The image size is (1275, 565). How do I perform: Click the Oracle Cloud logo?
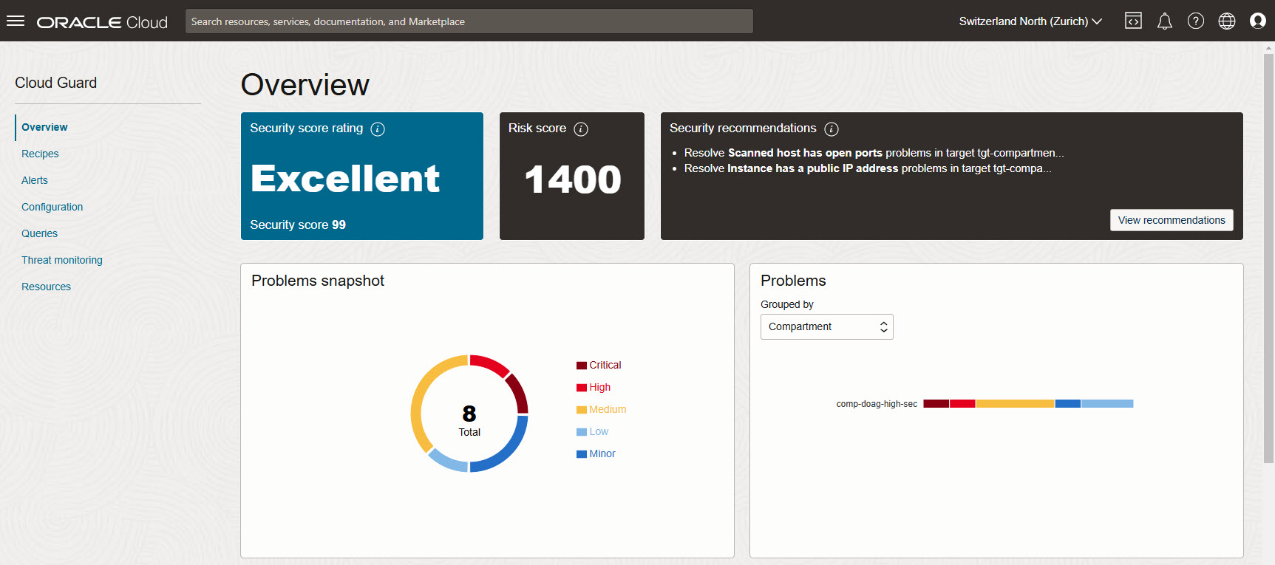point(102,22)
